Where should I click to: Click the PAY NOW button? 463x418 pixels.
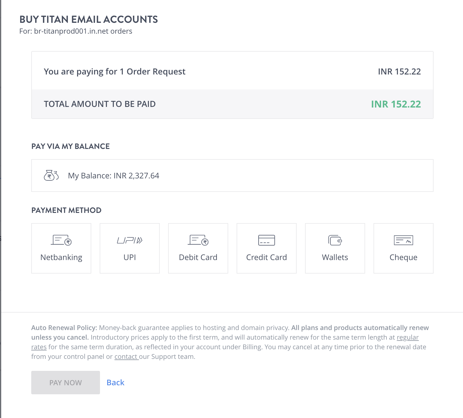tap(65, 382)
